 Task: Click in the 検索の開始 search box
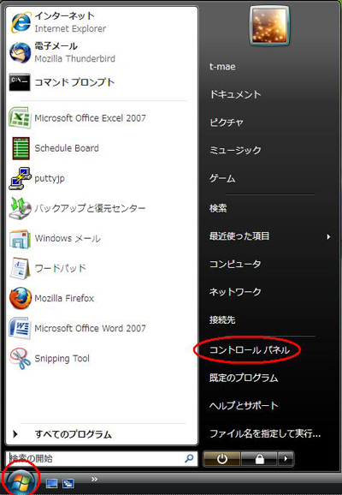[102, 458]
